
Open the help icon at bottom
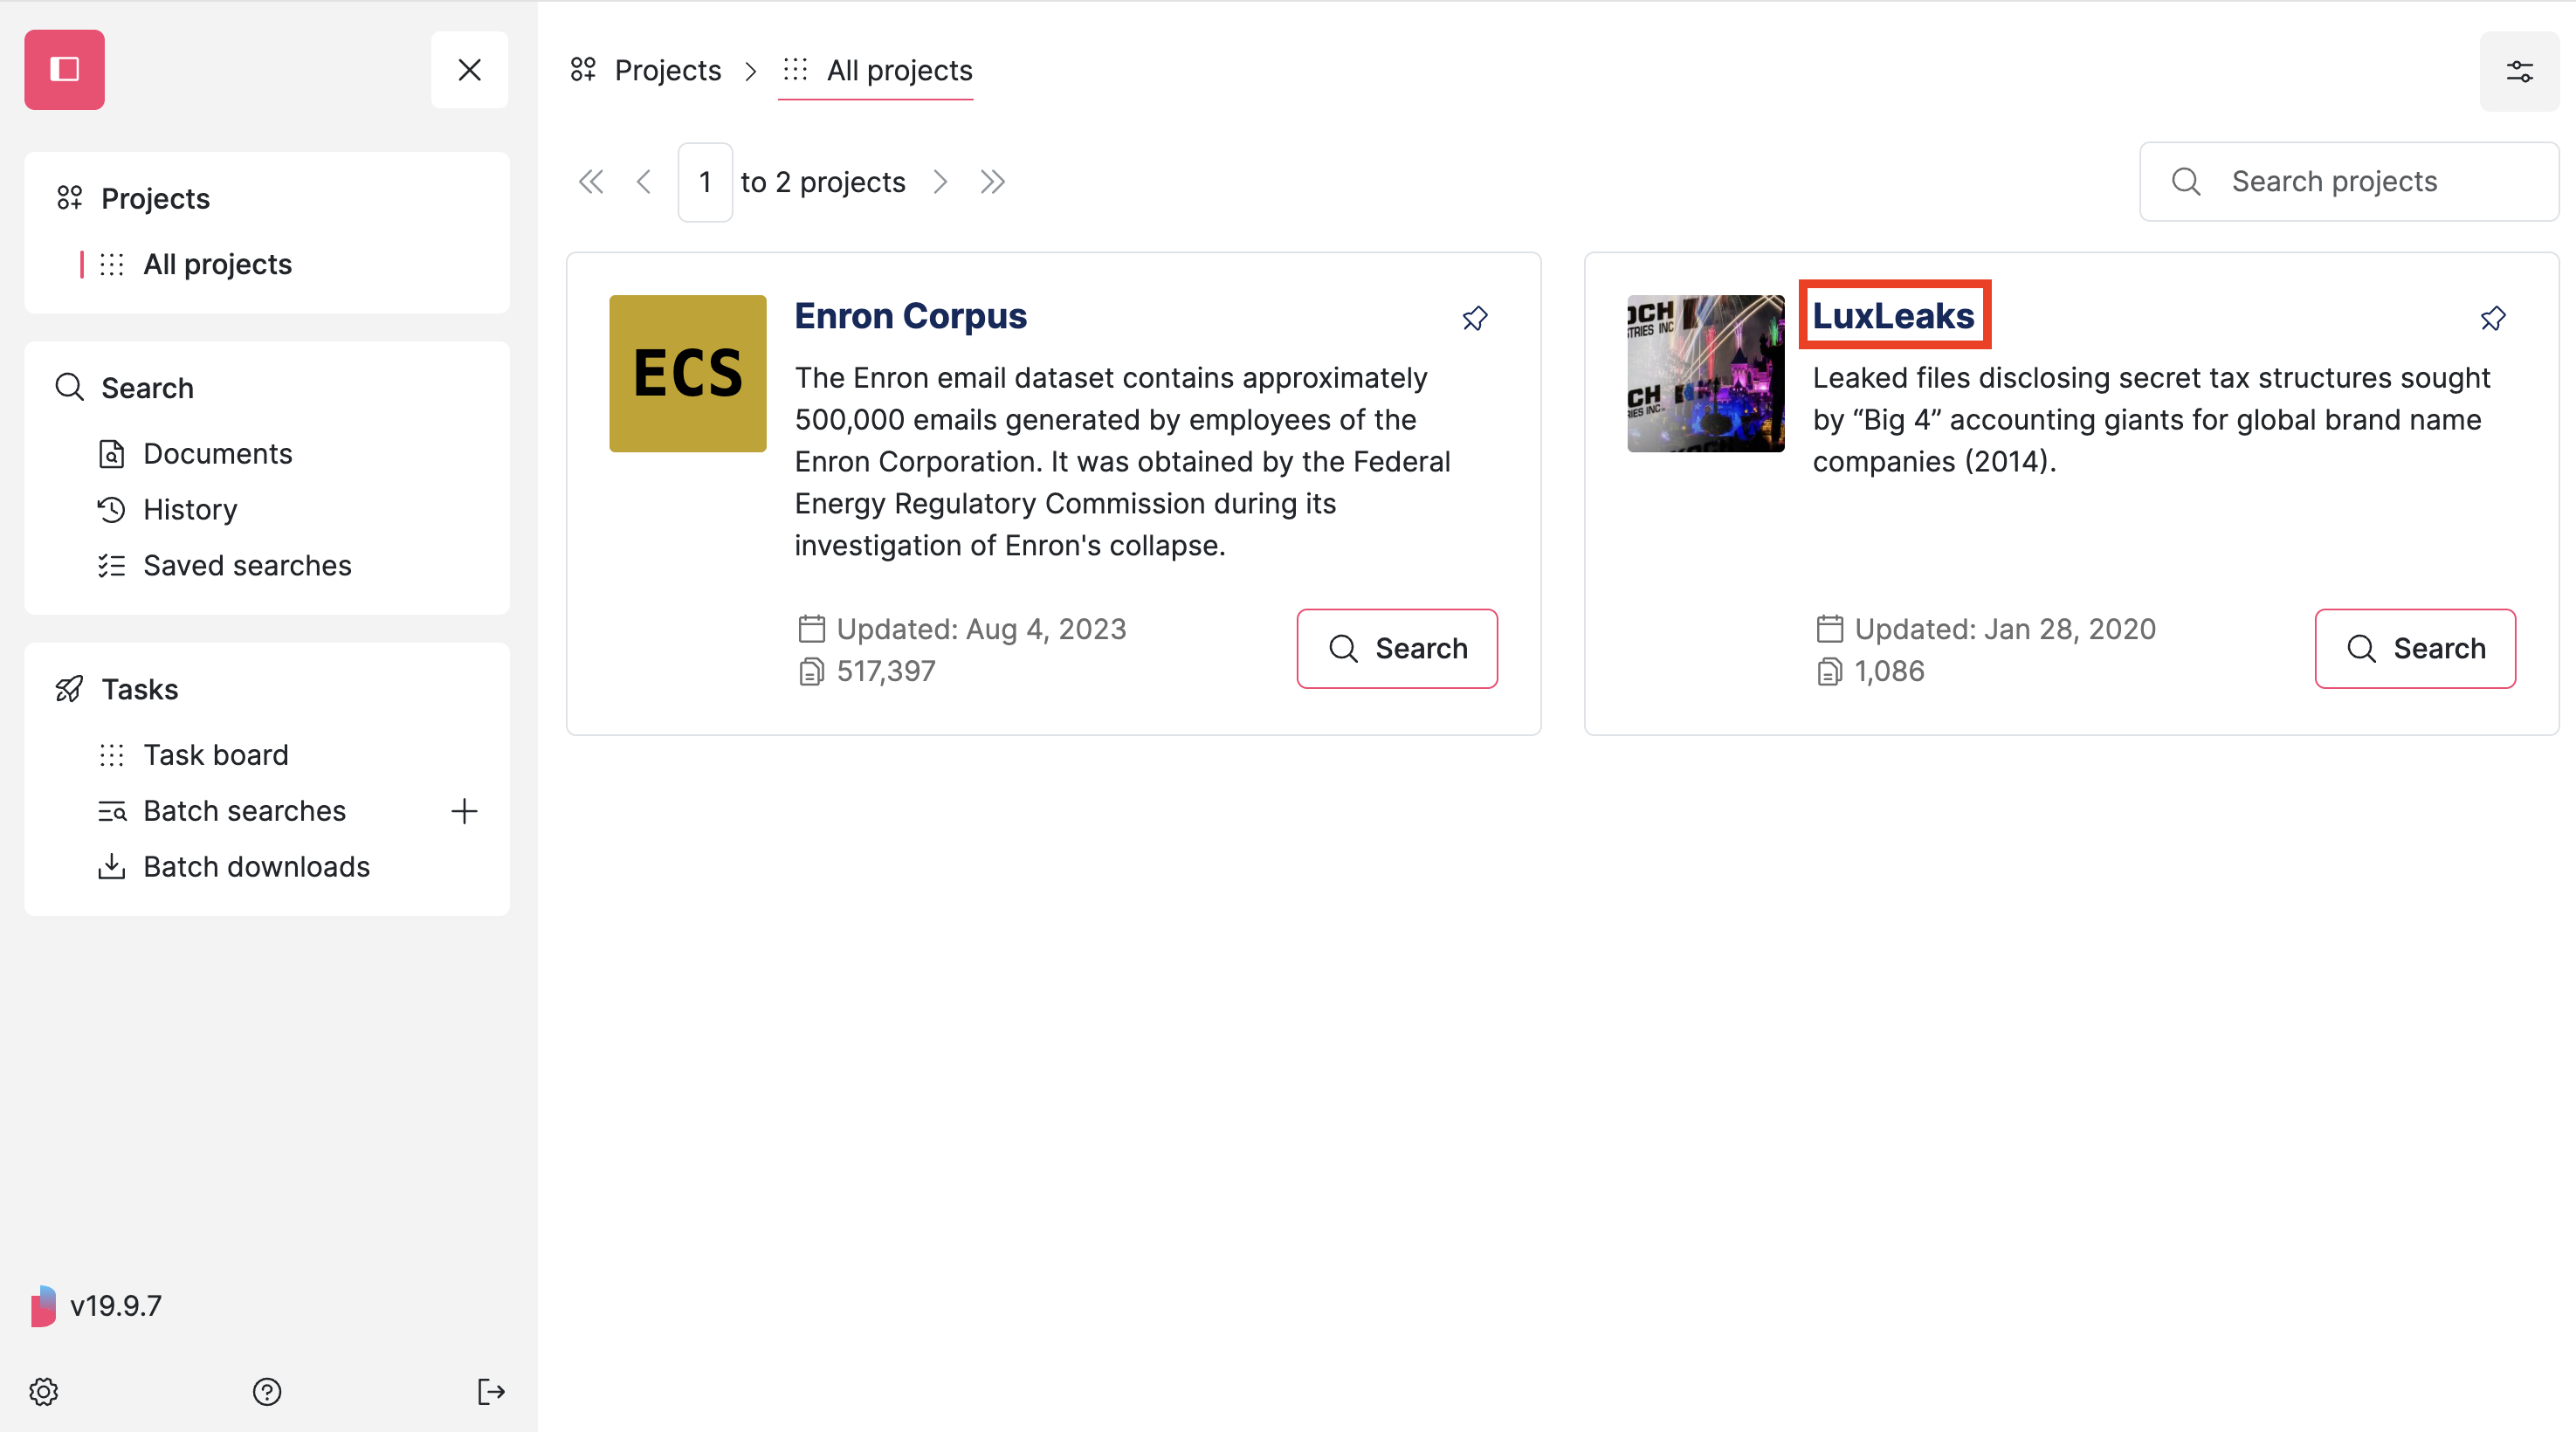pos(266,1391)
